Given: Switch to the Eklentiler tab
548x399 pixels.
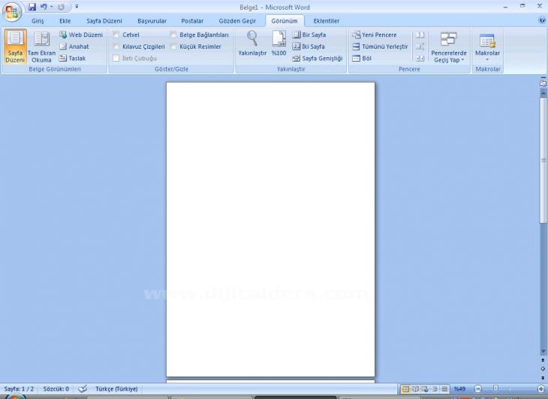Looking at the screenshot, I should coord(327,21).
